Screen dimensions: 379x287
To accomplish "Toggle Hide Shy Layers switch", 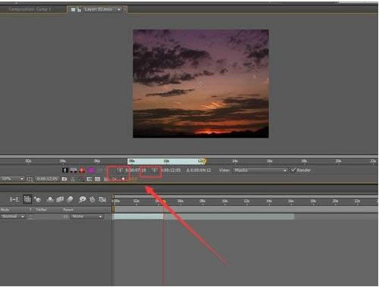I will (50, 199).
